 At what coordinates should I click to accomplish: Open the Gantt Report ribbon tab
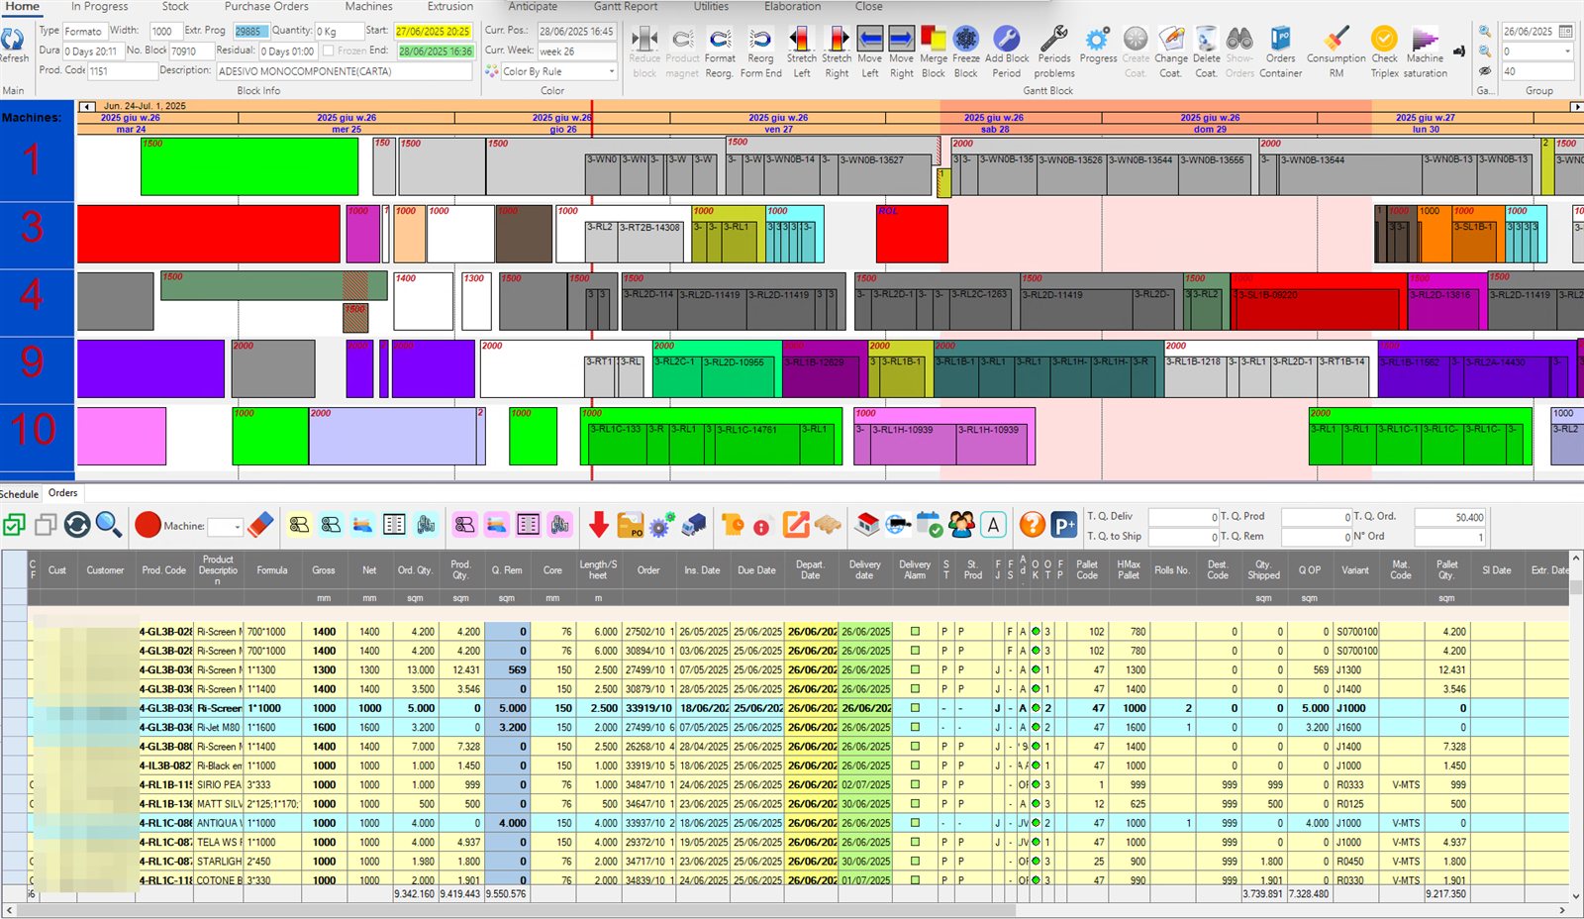[625, 7]
